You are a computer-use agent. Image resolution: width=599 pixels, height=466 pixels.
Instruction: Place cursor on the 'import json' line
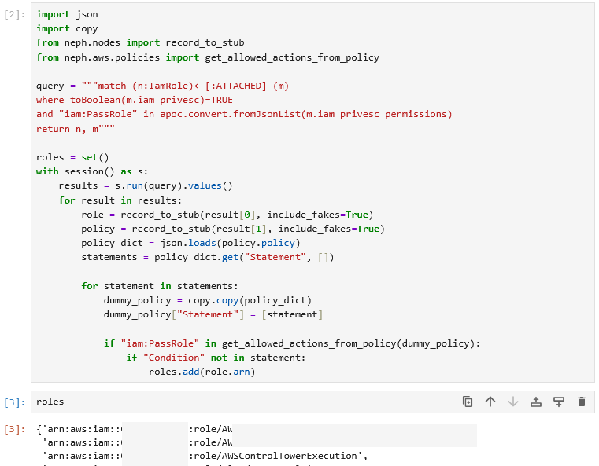67,14
